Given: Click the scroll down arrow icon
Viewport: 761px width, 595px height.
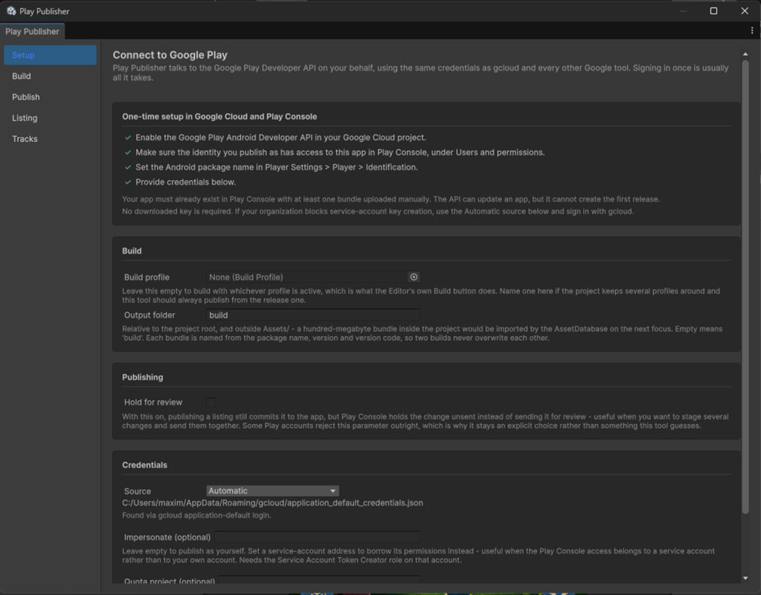Looking at the screenshot, I should [745, 578].
